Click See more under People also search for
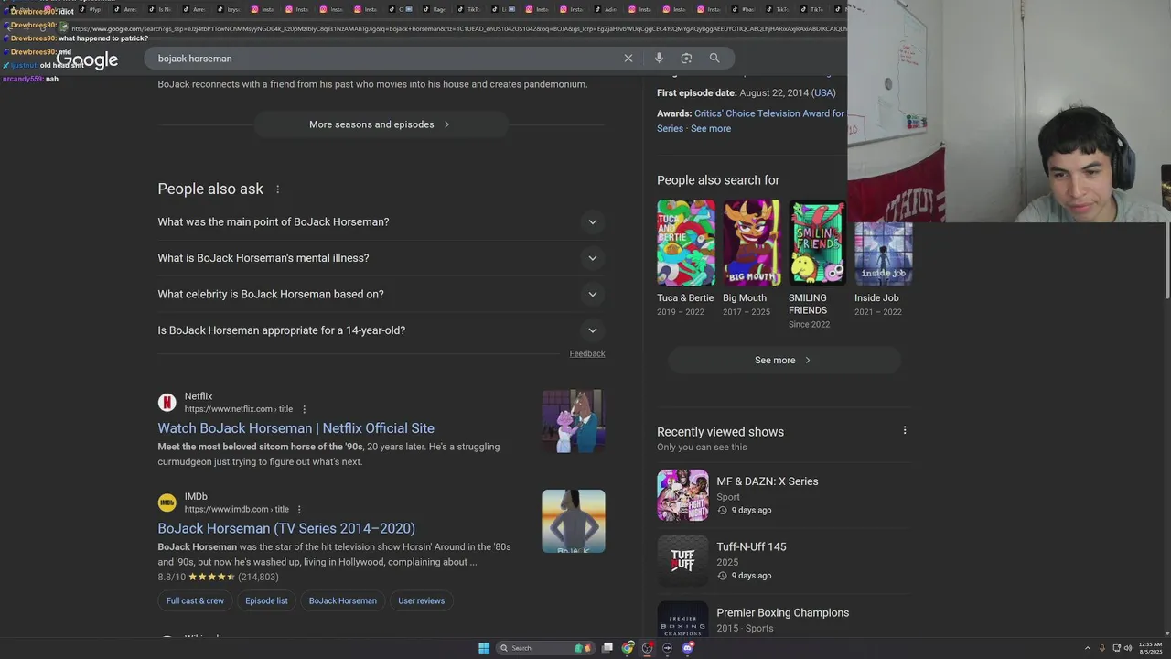Image resolution: width=1171 pixels, height=659 pixels. (x=783, y=360)
